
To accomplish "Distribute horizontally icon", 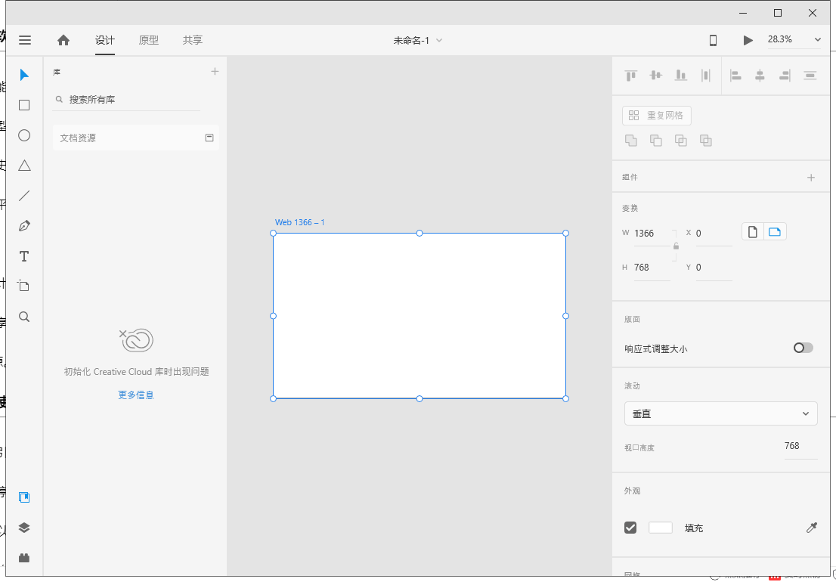I will pos(810,75).
